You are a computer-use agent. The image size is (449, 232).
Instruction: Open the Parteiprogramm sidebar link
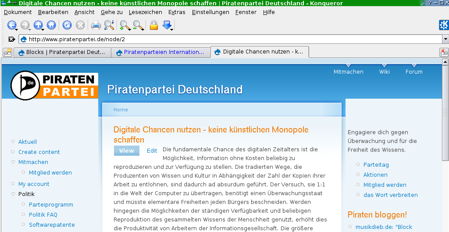pos(51,204)
